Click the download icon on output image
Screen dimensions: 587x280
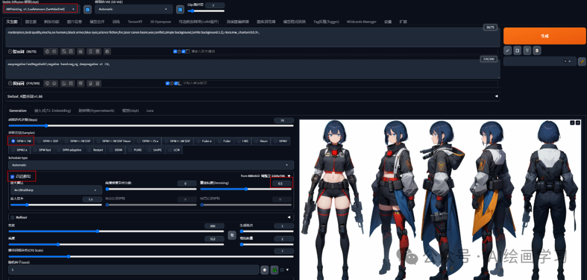click(x=572, y=123)
